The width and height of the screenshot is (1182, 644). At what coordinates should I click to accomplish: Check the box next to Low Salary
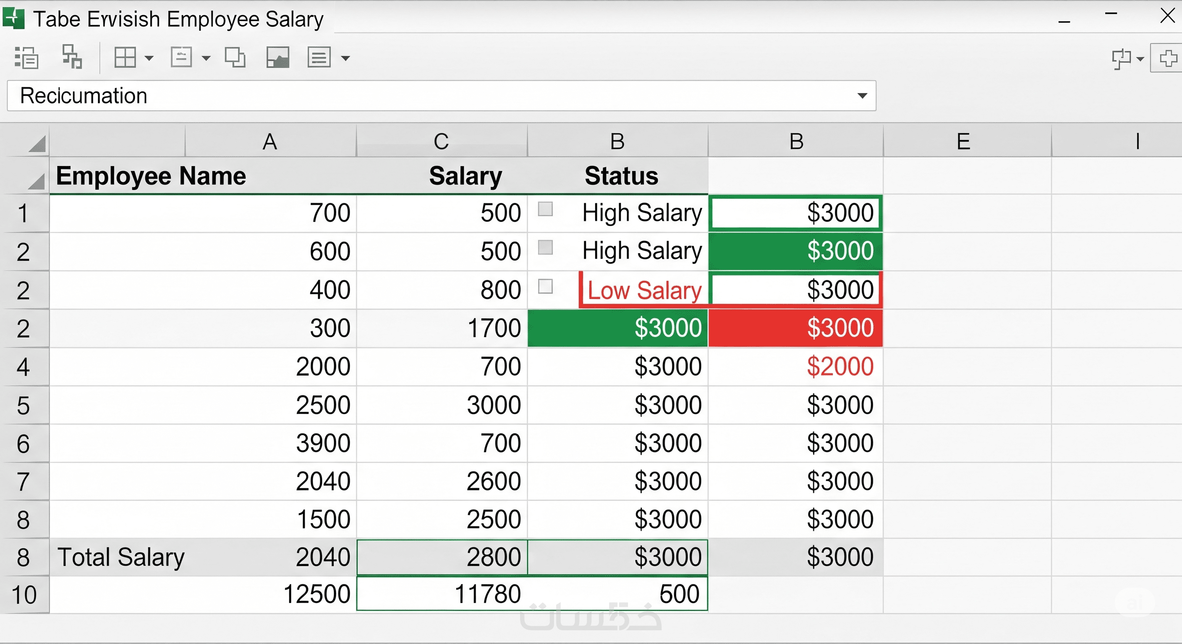click(545, 286)
